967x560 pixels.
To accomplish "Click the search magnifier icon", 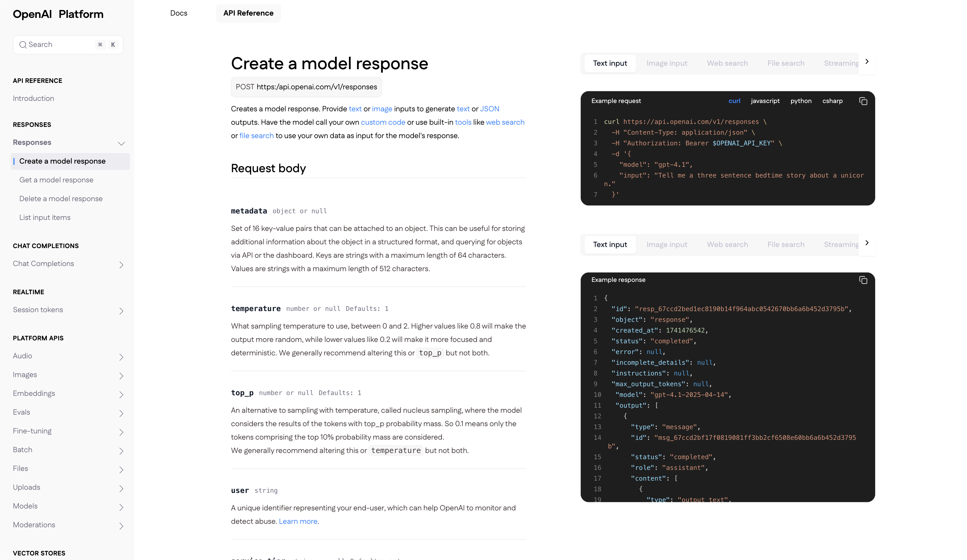I will click(23, 45).
